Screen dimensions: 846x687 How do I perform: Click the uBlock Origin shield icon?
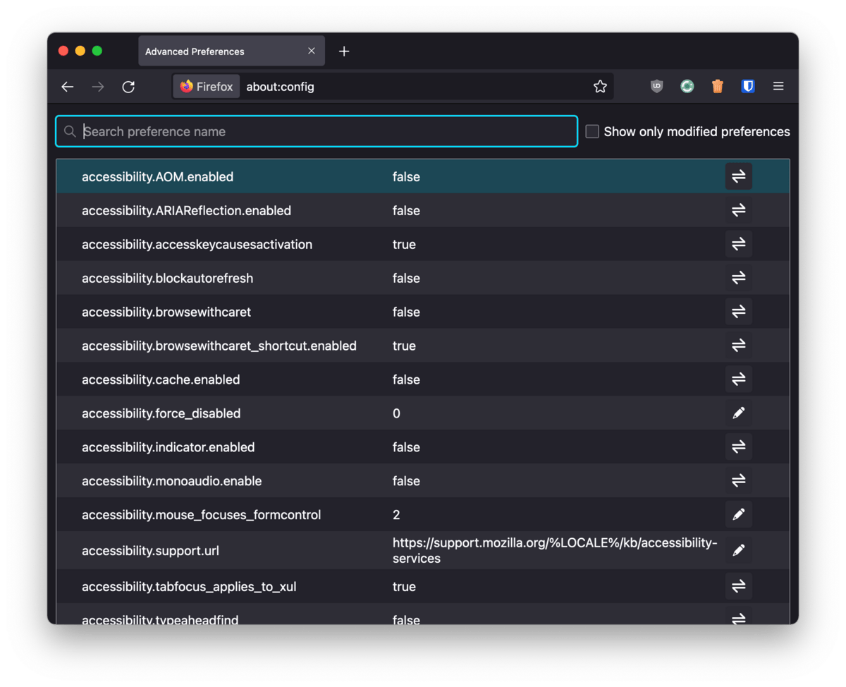tap(656, 87)
